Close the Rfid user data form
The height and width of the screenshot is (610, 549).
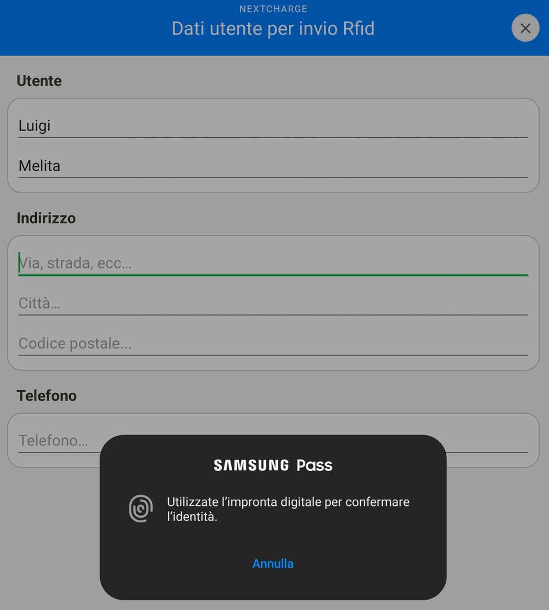(x=525, y=28)
